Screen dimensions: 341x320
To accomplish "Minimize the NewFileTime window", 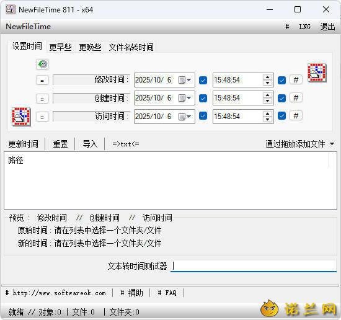I will pyautogui.click(x=270, y=9).
